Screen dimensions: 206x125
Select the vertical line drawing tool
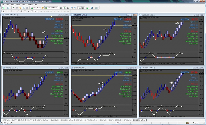point(11,11)
